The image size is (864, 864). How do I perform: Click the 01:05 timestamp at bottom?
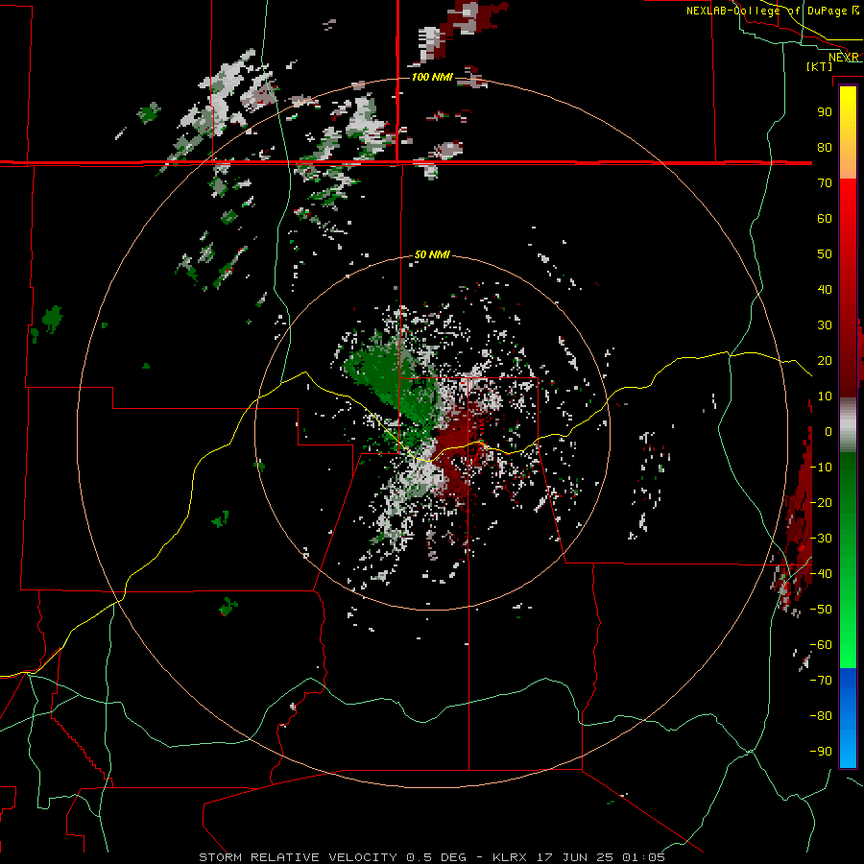[643, 857]
